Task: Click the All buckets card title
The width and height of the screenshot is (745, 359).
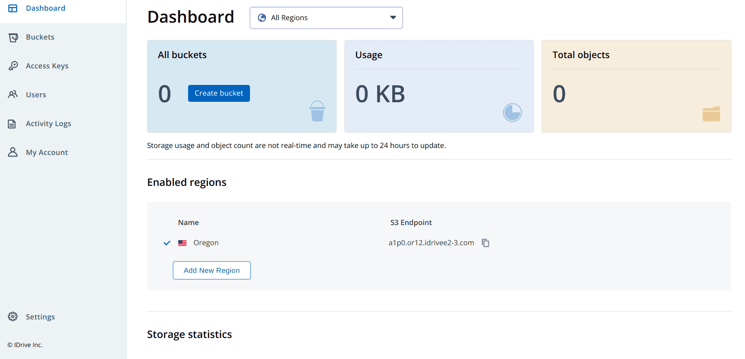Action: tap(182, 55)
